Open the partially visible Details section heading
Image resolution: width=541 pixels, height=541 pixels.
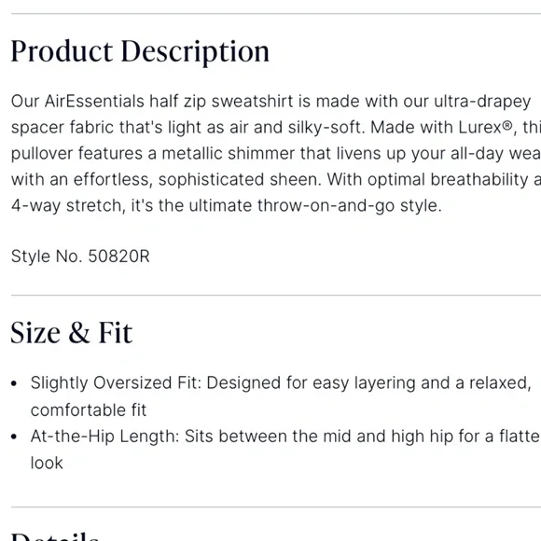click(x=55, y=537)
